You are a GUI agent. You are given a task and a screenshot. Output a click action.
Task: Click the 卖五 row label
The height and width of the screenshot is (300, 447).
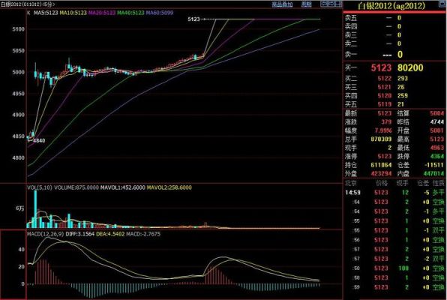pyautogui.click(x=351, y=18)
